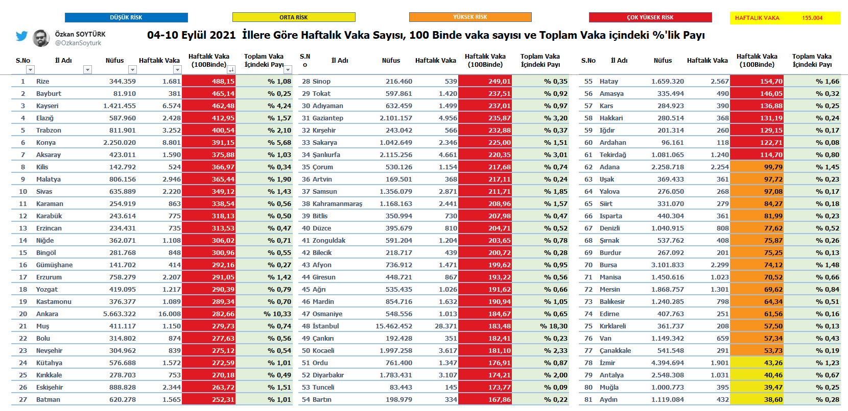Click the blue DÜŞÜK RİSK legend bar
This screenshot has height=411, width=848.
coord(126,17)
